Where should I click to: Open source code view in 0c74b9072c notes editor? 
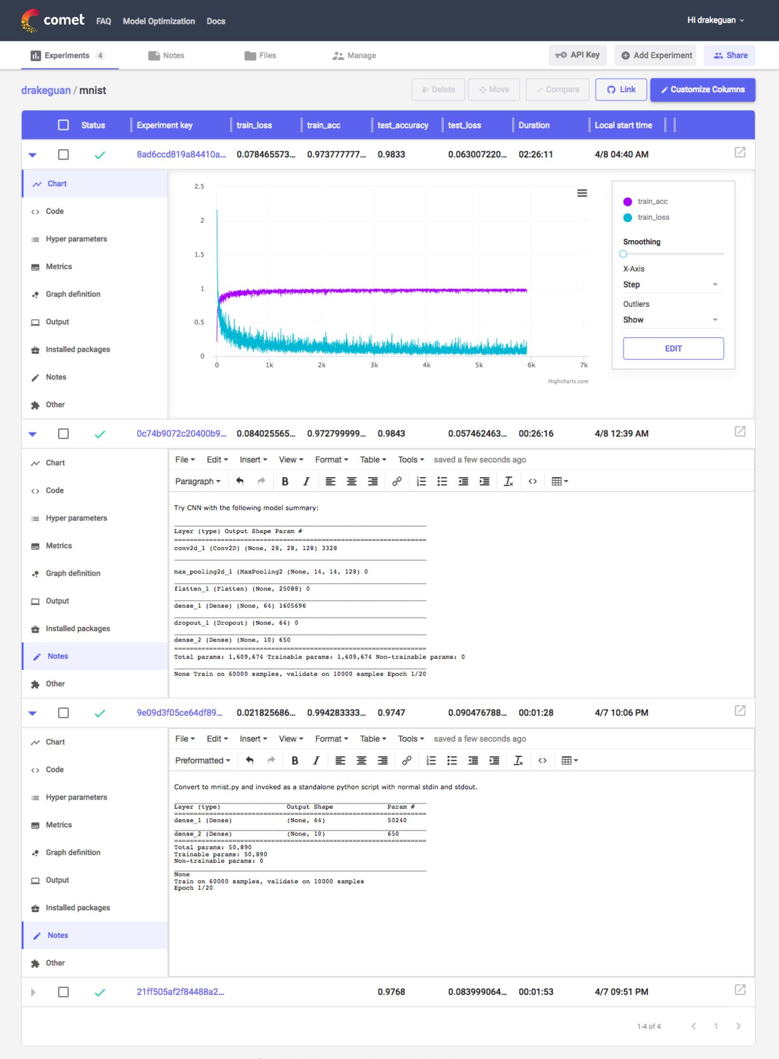532,481
